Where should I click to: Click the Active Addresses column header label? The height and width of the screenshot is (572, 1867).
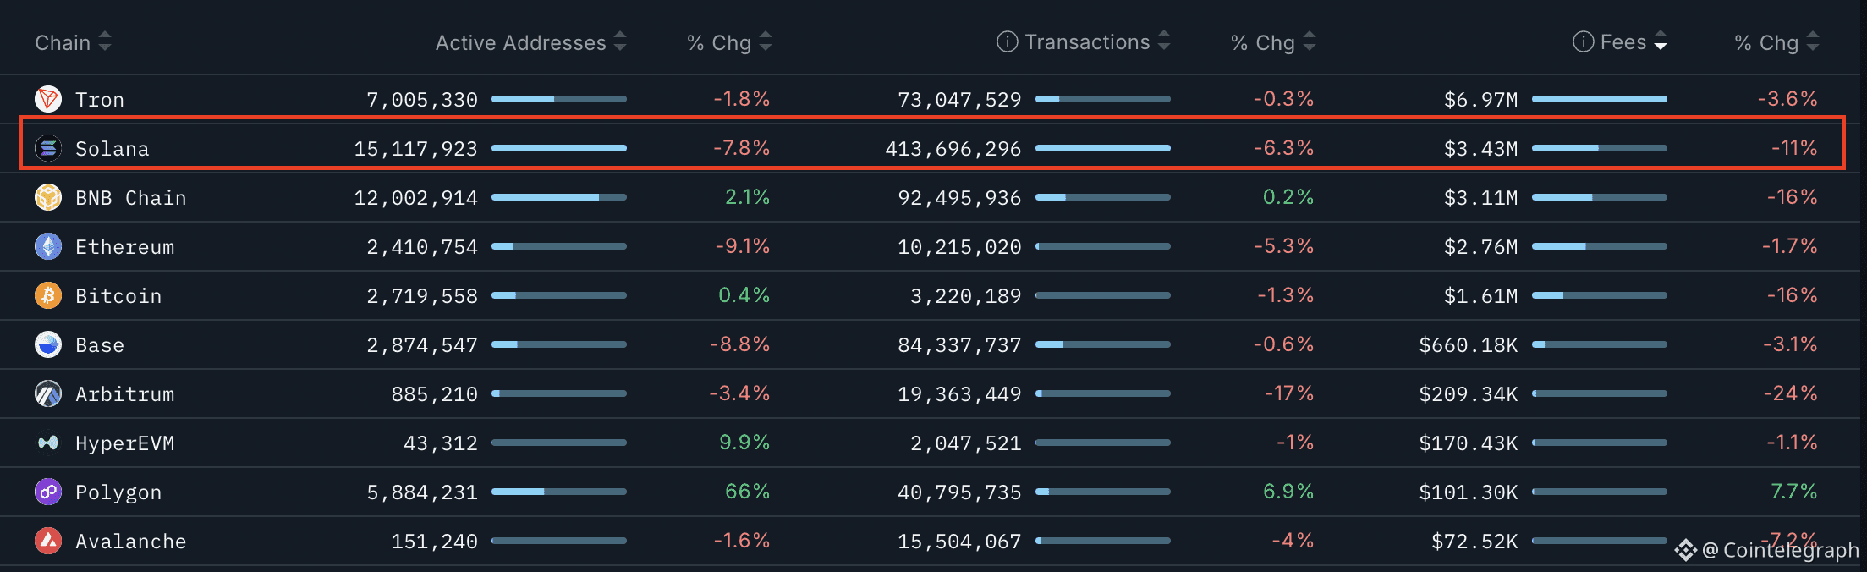[x=520, y=42]
